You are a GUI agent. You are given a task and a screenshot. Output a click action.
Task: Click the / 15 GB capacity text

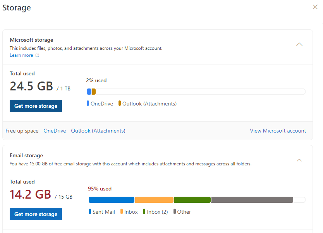64,197
